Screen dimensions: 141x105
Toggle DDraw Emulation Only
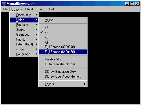[63, 72]
